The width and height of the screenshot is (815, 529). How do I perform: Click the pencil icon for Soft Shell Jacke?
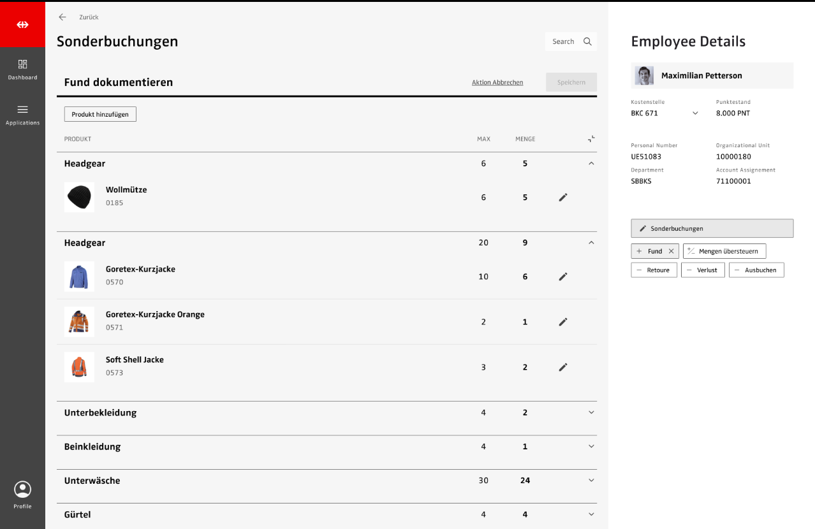[x=562, y=367]
